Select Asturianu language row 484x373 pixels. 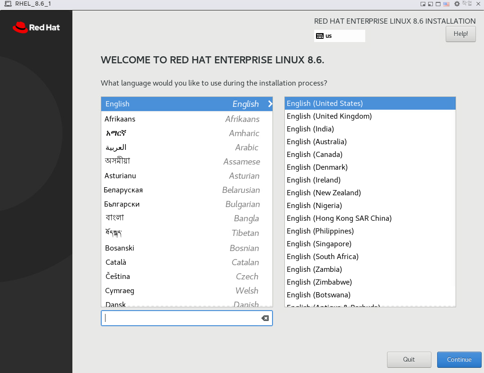tap(187, 175)
